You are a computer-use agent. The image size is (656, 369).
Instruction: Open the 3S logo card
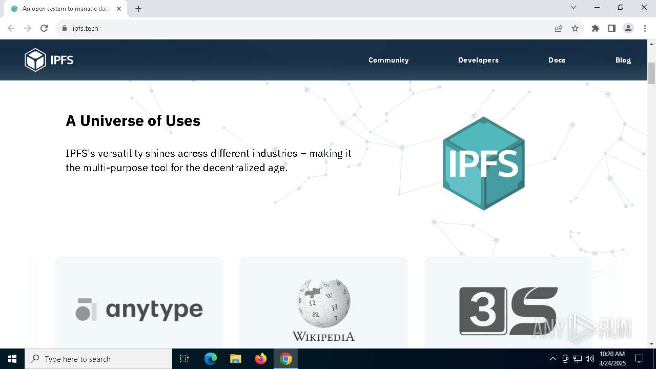[x=508, y=302]
